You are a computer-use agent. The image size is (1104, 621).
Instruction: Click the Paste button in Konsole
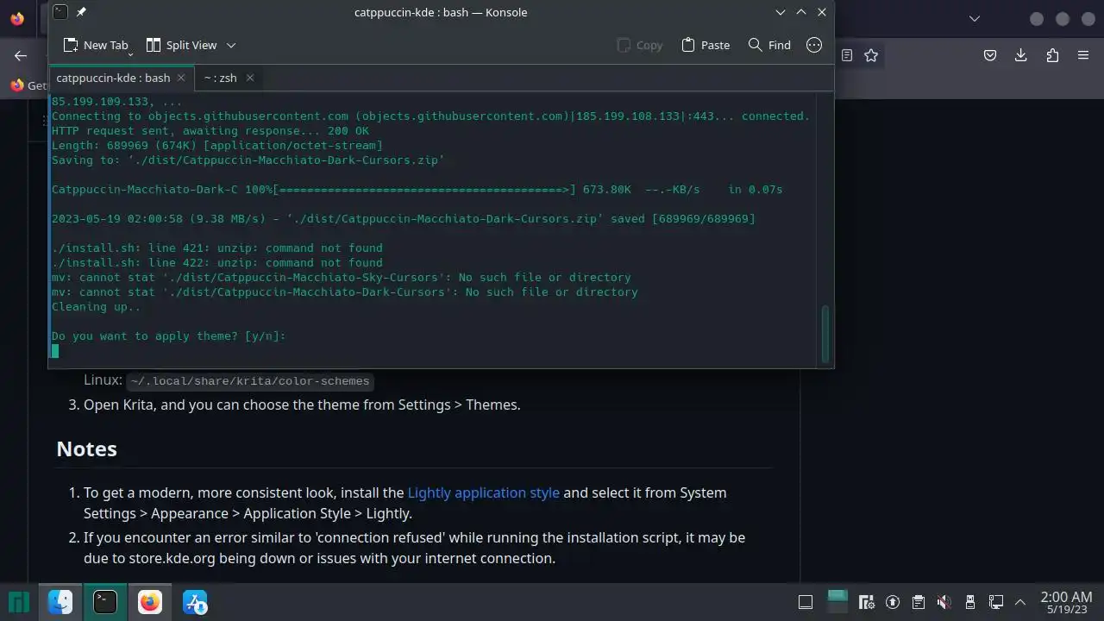[x=706, y=45]
